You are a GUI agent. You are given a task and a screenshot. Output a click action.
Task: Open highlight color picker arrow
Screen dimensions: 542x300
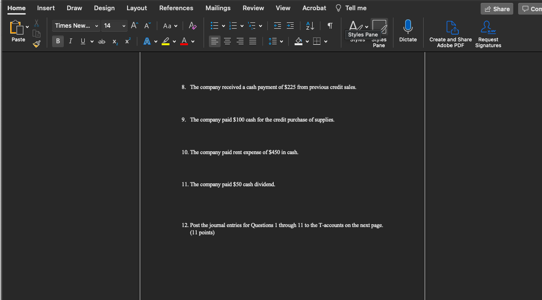point(174,41)
